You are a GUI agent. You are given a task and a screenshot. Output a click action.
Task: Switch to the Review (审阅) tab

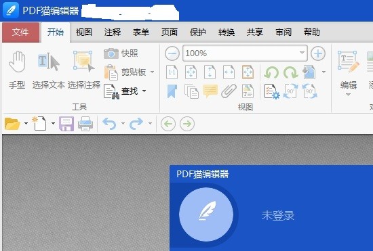tap(283, 32)
